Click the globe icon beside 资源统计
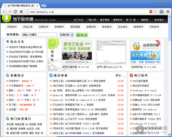Screen dimensions: 172x137 coord(7,75)
